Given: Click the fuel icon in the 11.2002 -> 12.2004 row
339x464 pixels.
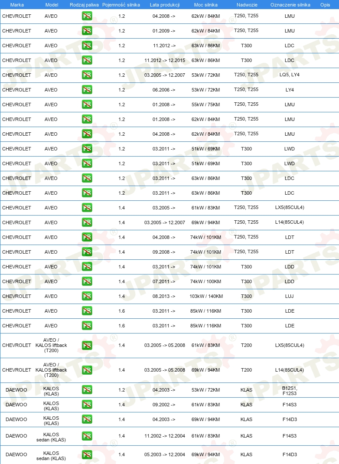Looking at the screenshot, I should click(x=87, y=436).
